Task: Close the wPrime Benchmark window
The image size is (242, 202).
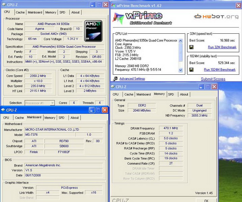Action: [x=238, y=6]
